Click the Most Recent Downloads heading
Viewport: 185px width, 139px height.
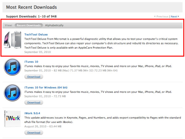[x=32, y=7]
